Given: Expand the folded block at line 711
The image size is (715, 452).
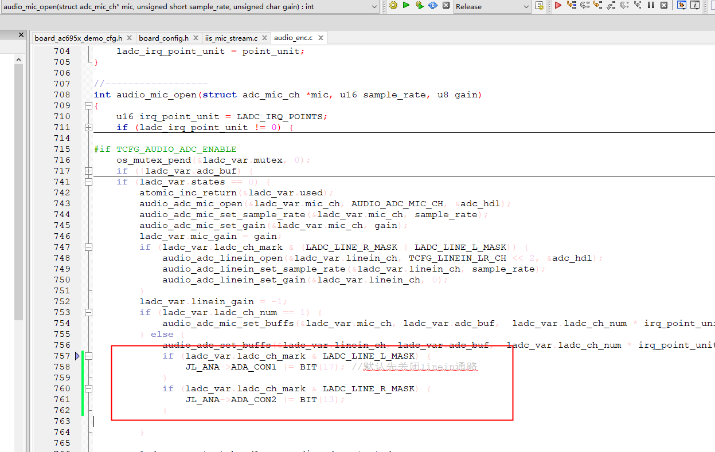Looking at the screenshot, I should [88, 127].
